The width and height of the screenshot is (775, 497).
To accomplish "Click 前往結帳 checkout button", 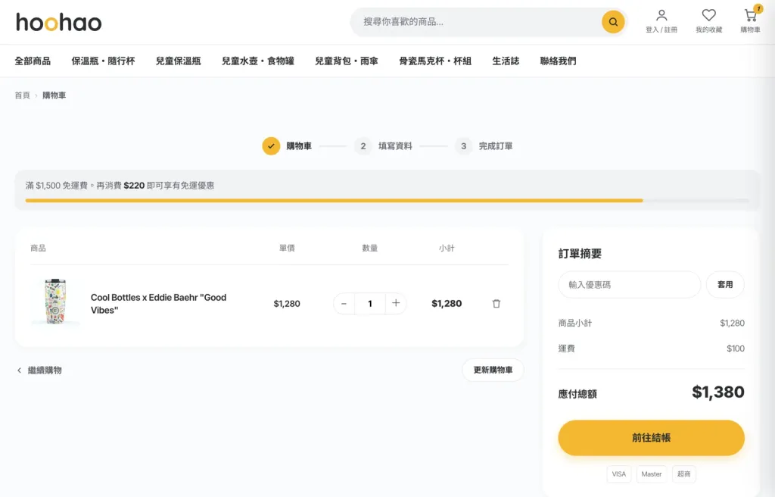I will (x=651, y=438).
